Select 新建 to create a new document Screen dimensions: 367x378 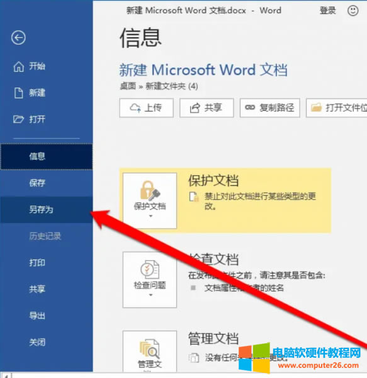46,93
